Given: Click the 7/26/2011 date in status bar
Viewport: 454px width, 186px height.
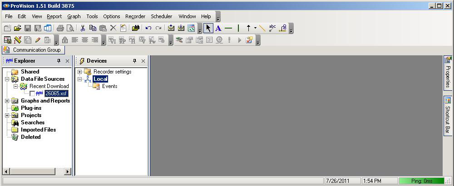Looking at the screenshot, I should [338, 181].
